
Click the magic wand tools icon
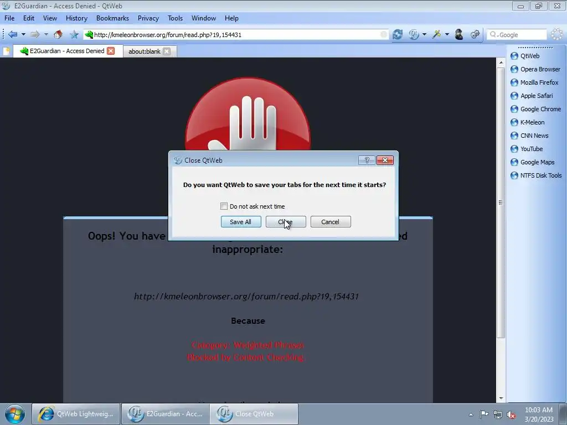436,34
